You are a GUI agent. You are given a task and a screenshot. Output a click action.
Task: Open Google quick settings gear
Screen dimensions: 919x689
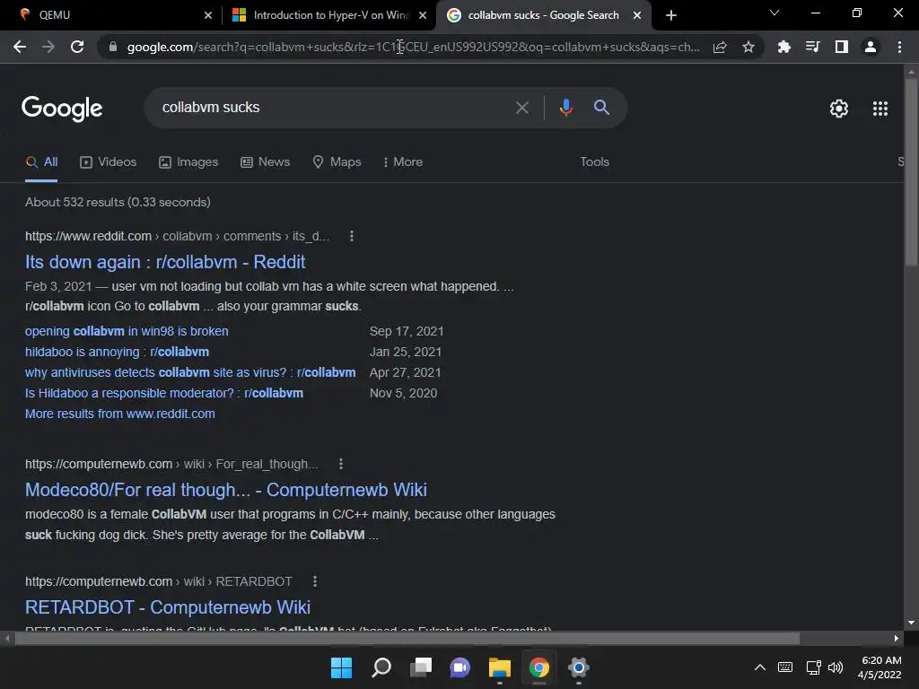(x=839, y=109)
